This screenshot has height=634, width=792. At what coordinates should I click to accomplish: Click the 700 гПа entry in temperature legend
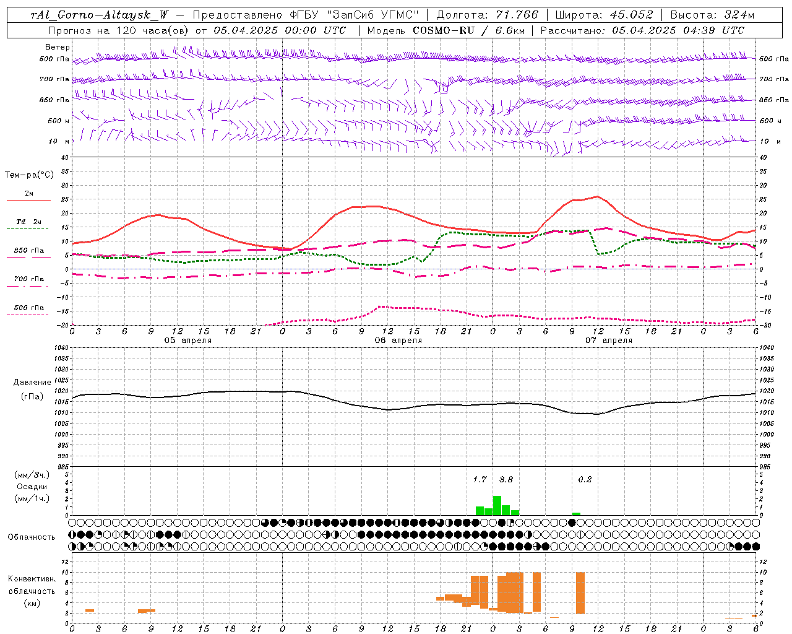(x=28, y=279)
